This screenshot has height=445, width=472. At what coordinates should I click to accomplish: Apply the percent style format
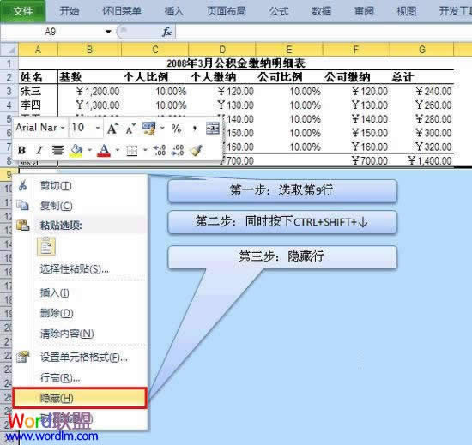point(176,129)
